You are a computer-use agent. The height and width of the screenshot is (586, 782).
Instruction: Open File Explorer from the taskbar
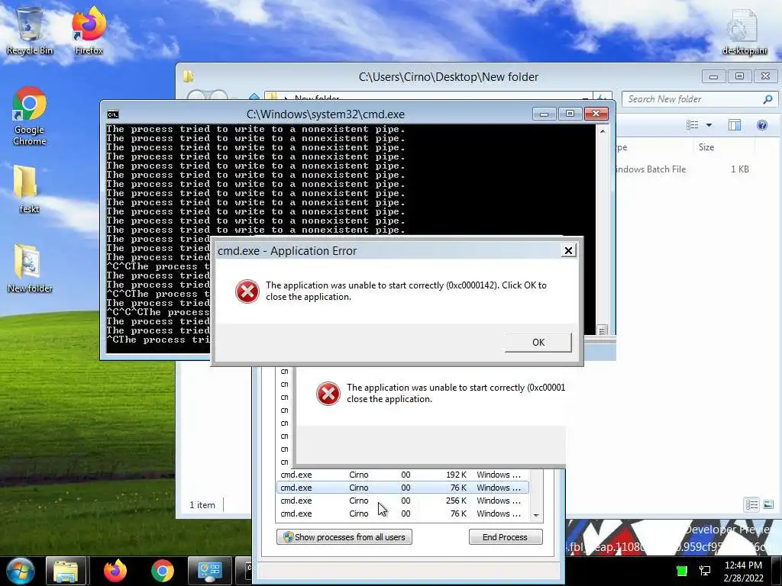pos(66,571)
